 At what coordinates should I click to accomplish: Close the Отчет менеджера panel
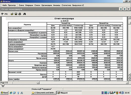[128, 9]
